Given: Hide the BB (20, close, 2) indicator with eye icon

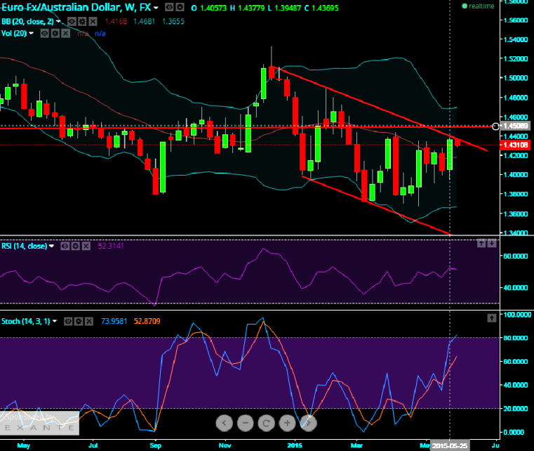Looking at the screenshot, I should [72, 22].
